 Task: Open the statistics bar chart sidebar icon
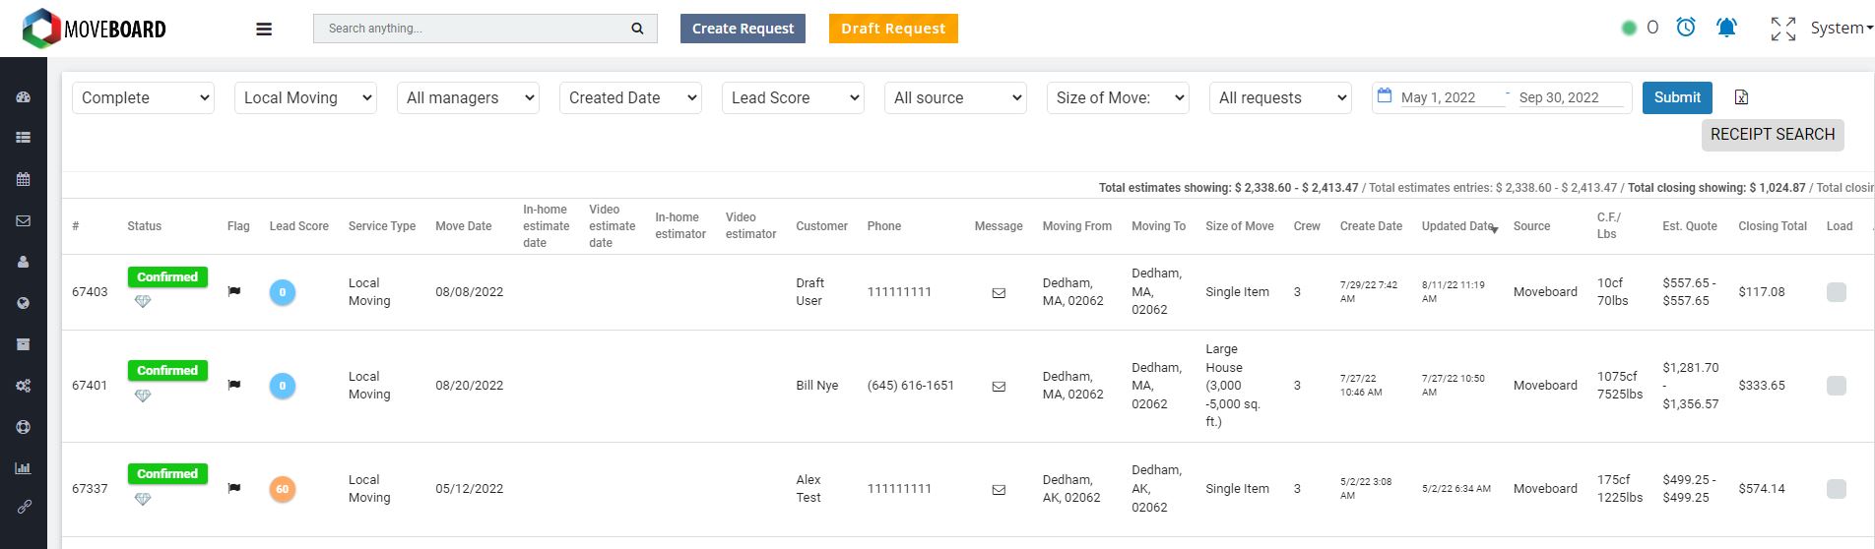pyautogui.click(x=24, y=468)
